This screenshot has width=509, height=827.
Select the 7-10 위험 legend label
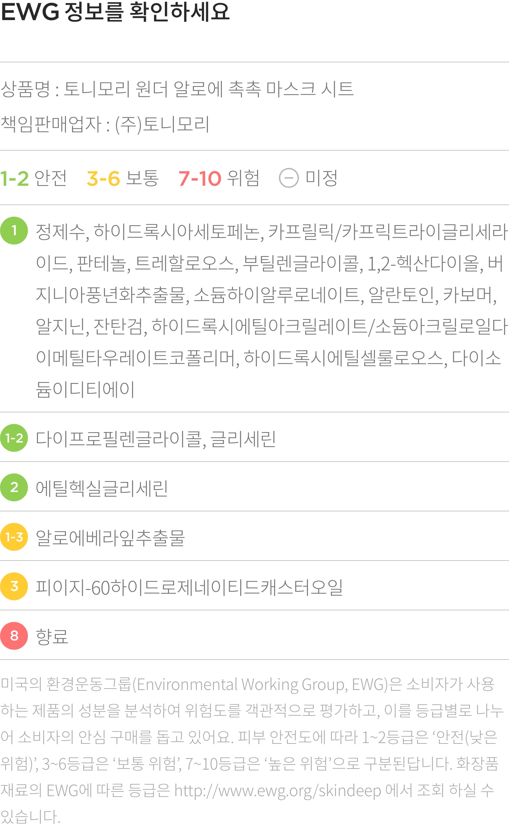point(219,178)
